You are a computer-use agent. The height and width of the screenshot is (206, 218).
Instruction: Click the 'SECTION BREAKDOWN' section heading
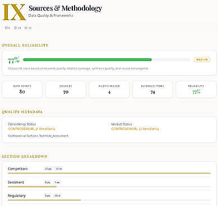(25, 157)
